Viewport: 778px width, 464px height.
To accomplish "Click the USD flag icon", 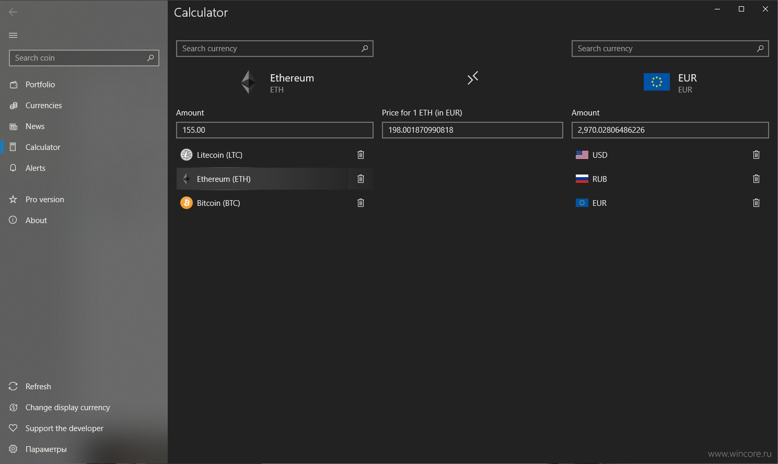I will (x=582, y=155).
